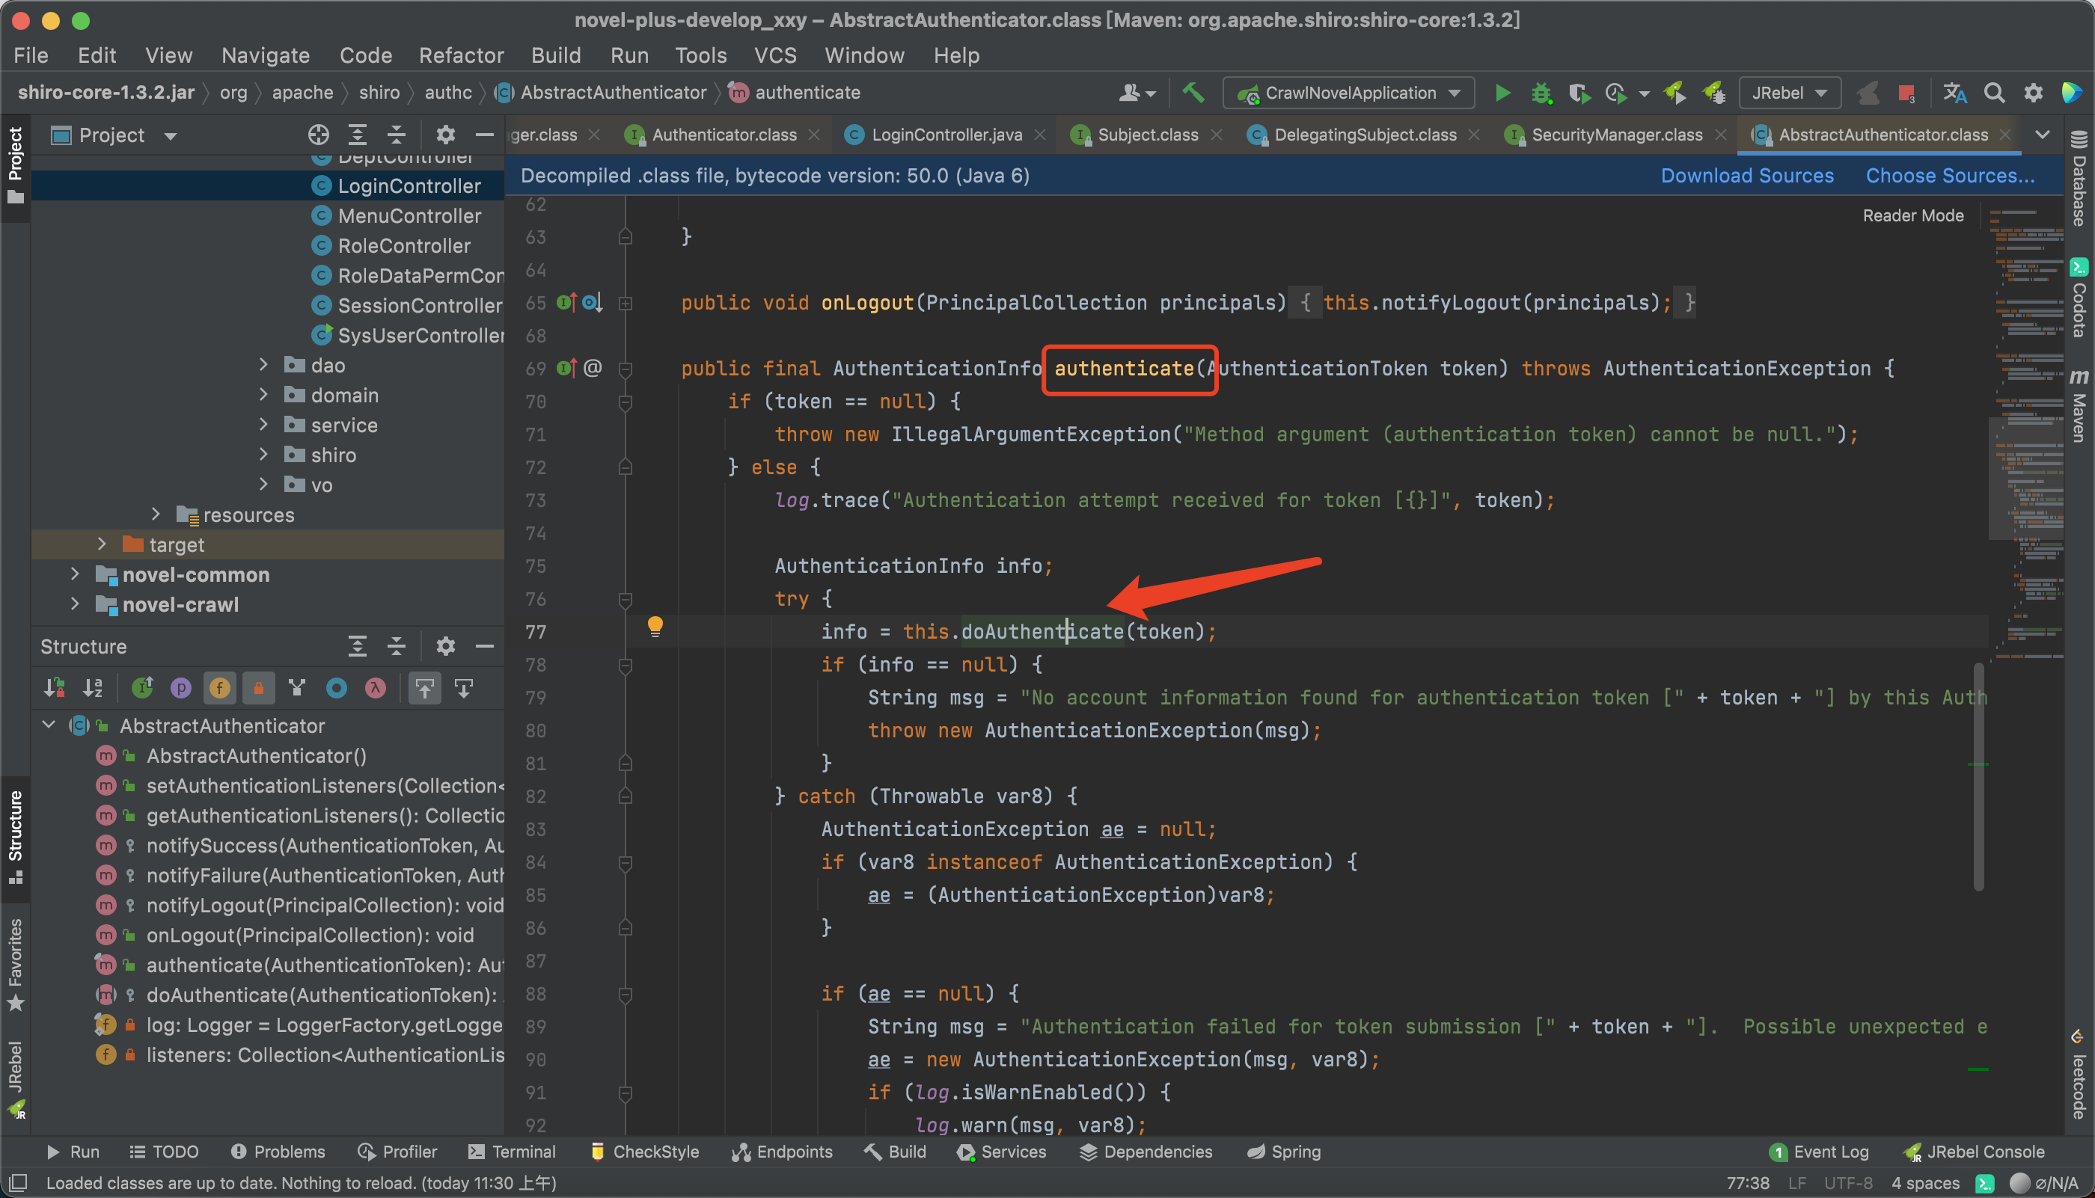Click the Build project hammer icon
Screen dimensions: 2095x1198
point(1193,93)
